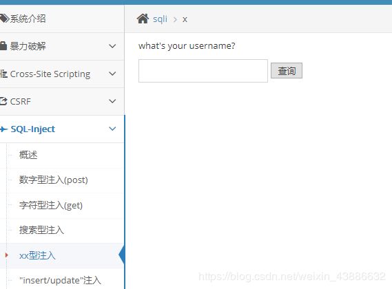The width and height of the screenshot is (392, 289).
Task: Open the 概述 submenu item
Action: [28, 155]
